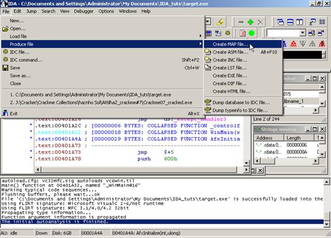
Task: Click the window-with-lock icon after combo box
Action: click(x=311, y=33)
